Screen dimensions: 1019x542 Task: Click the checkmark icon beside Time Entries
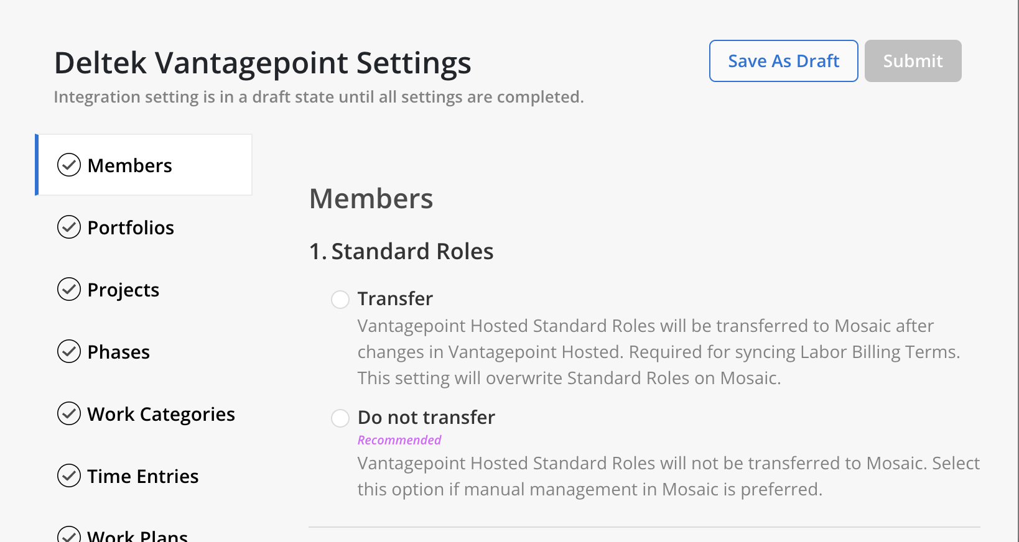(x=69, y=476)
